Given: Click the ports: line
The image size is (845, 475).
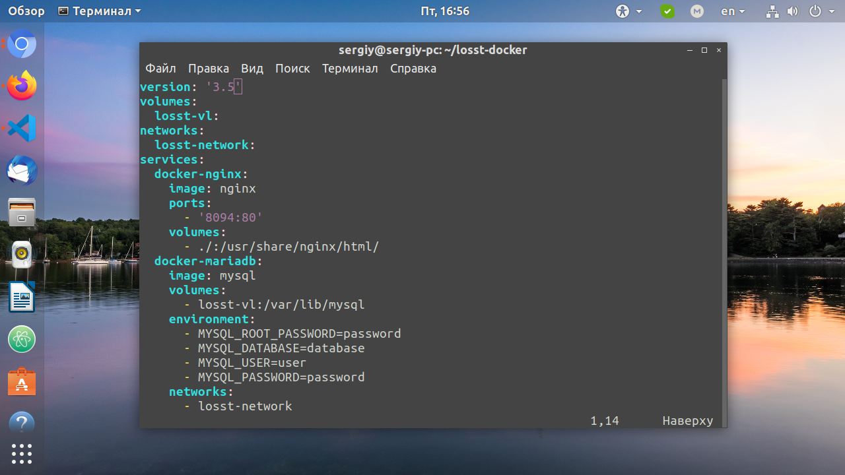Looking at the screenshot, I should point(190,203).
